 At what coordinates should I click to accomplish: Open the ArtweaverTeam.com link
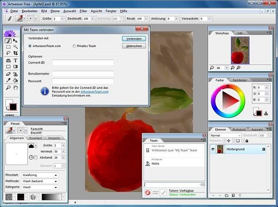pyautogui.click(x=95, y=92)
